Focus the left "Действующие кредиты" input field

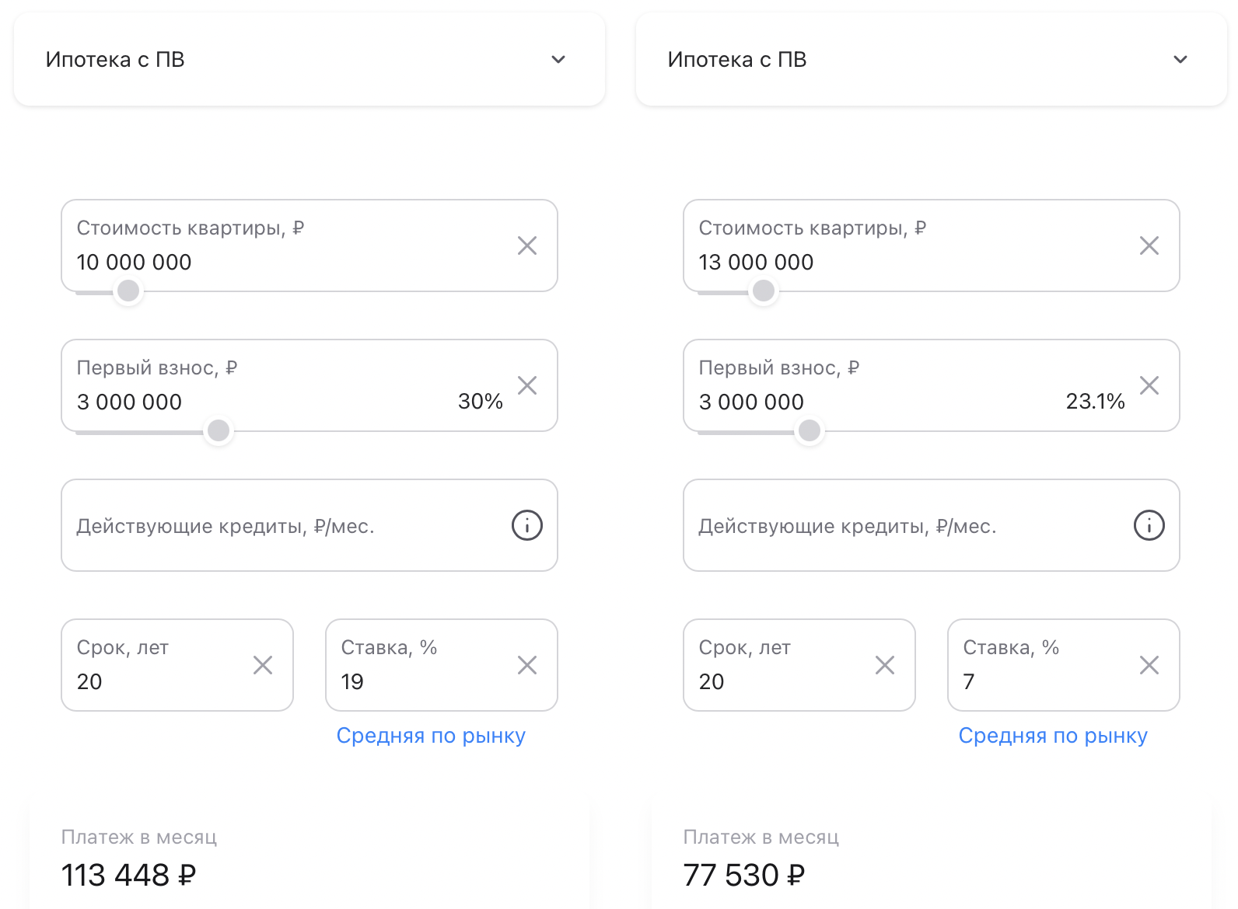point(280,526)
